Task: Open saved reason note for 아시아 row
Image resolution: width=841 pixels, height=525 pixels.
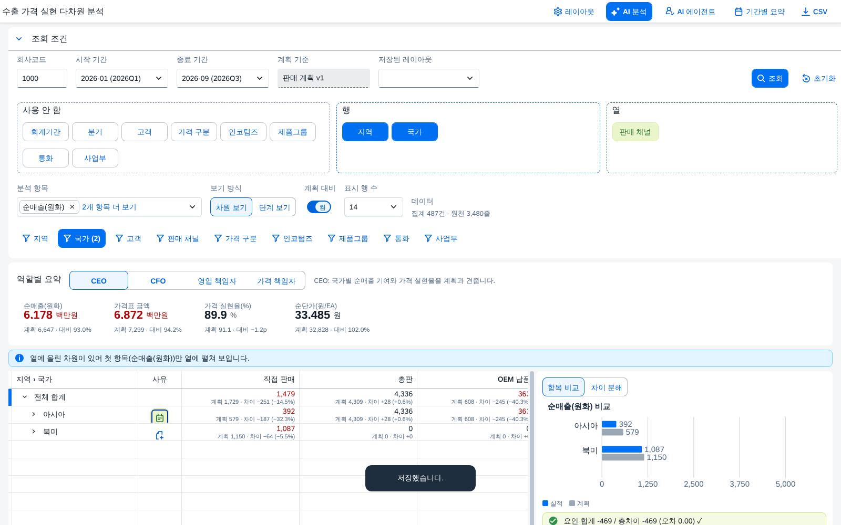Action: tap(160, 417)
